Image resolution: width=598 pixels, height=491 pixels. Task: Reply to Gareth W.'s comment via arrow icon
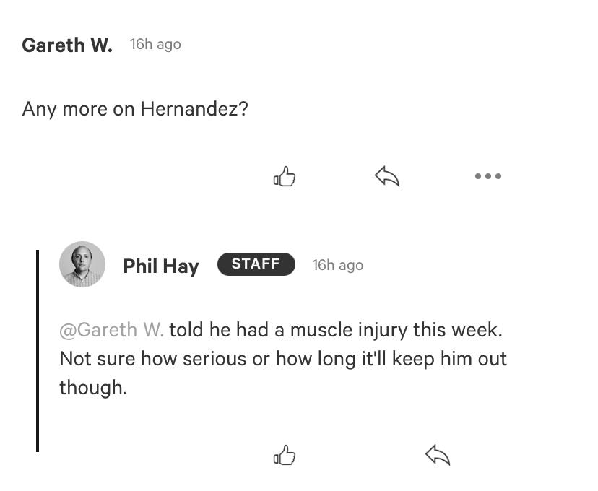click(387, 176)
